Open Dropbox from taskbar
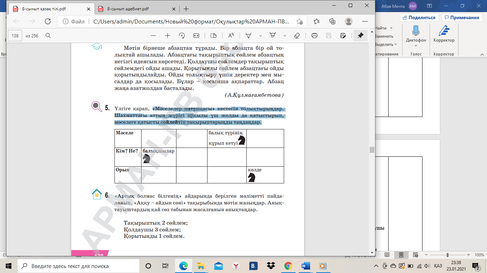The height and width of the screenshot is (273, 487). coord(271,266)
